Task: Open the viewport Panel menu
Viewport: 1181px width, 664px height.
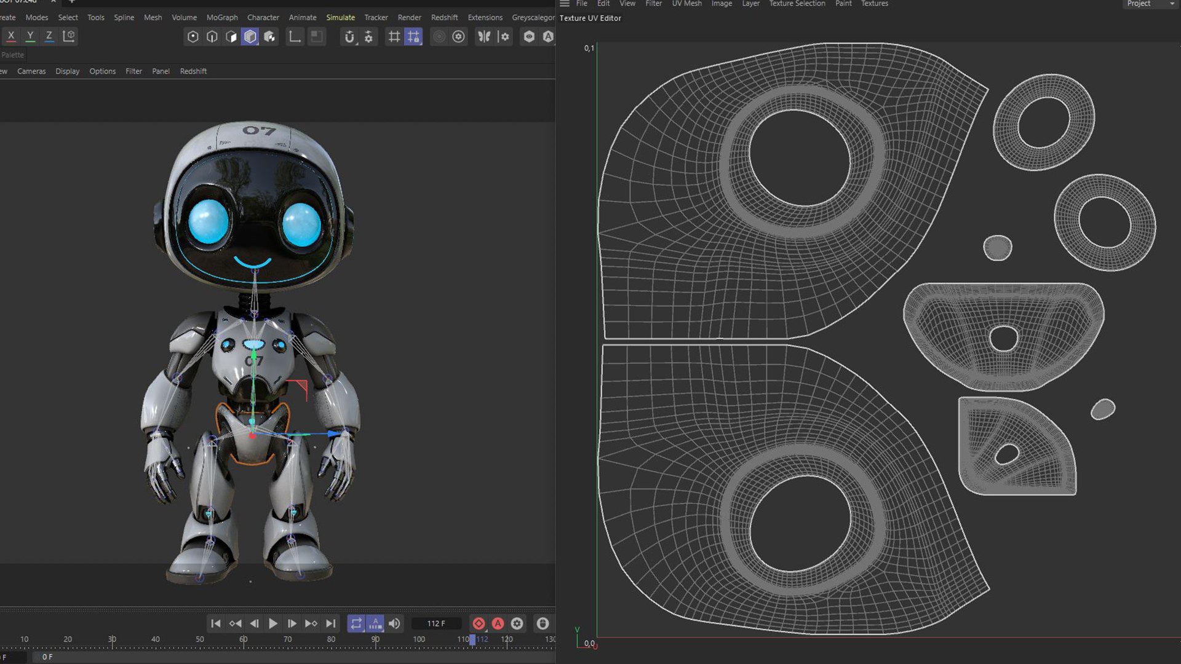Action: click(x=161, y=71)
